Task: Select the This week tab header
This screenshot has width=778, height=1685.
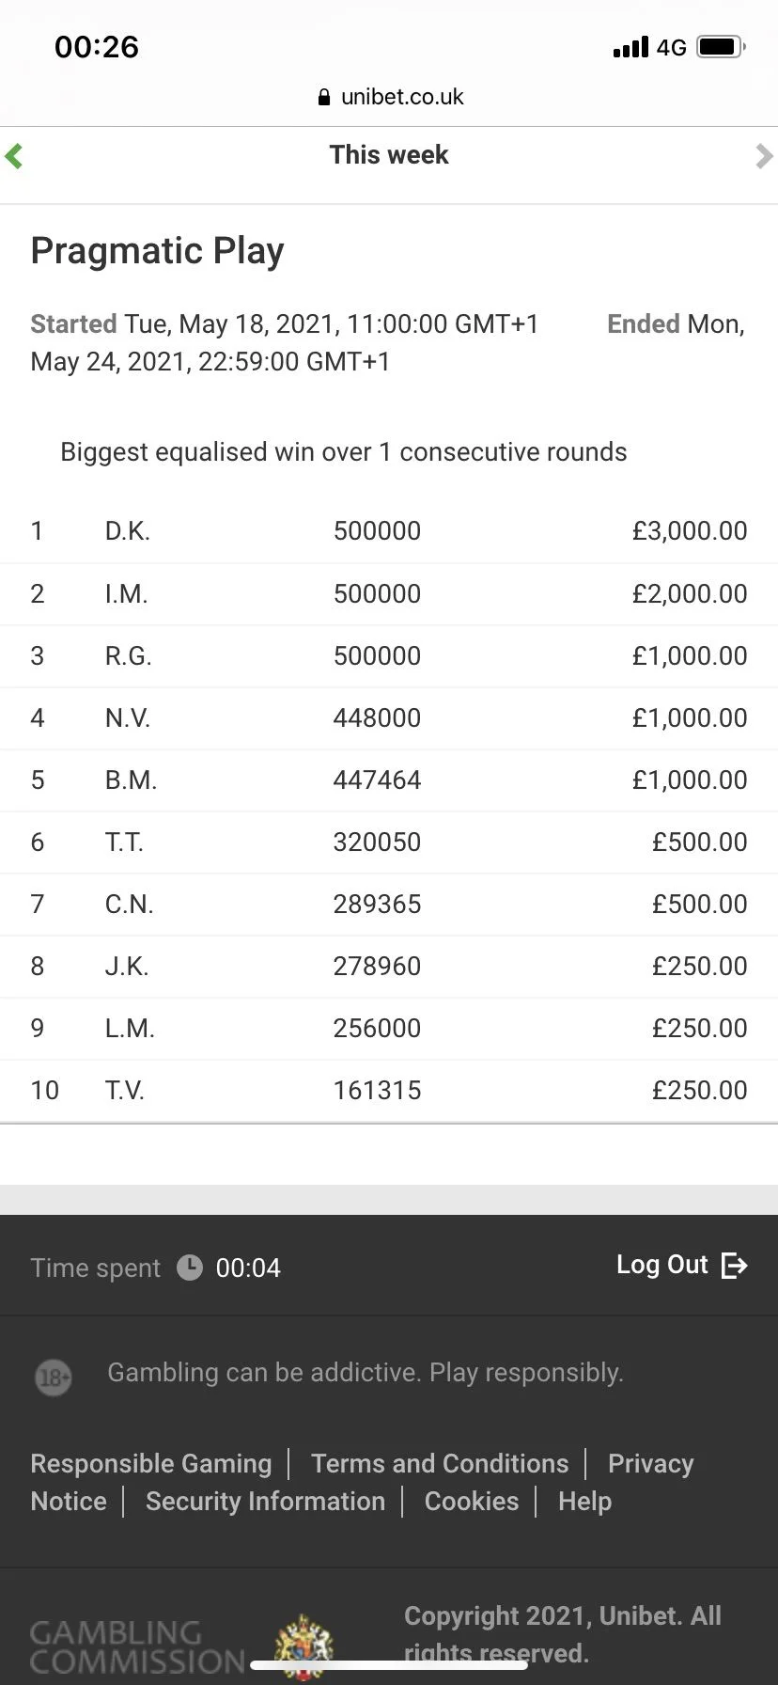Action: [389, 155]
